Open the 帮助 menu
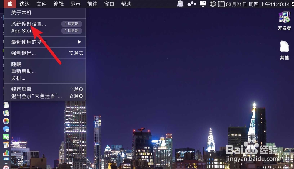Screen dimensions: 294x169 pyautogui.click(x=126, y=4)
